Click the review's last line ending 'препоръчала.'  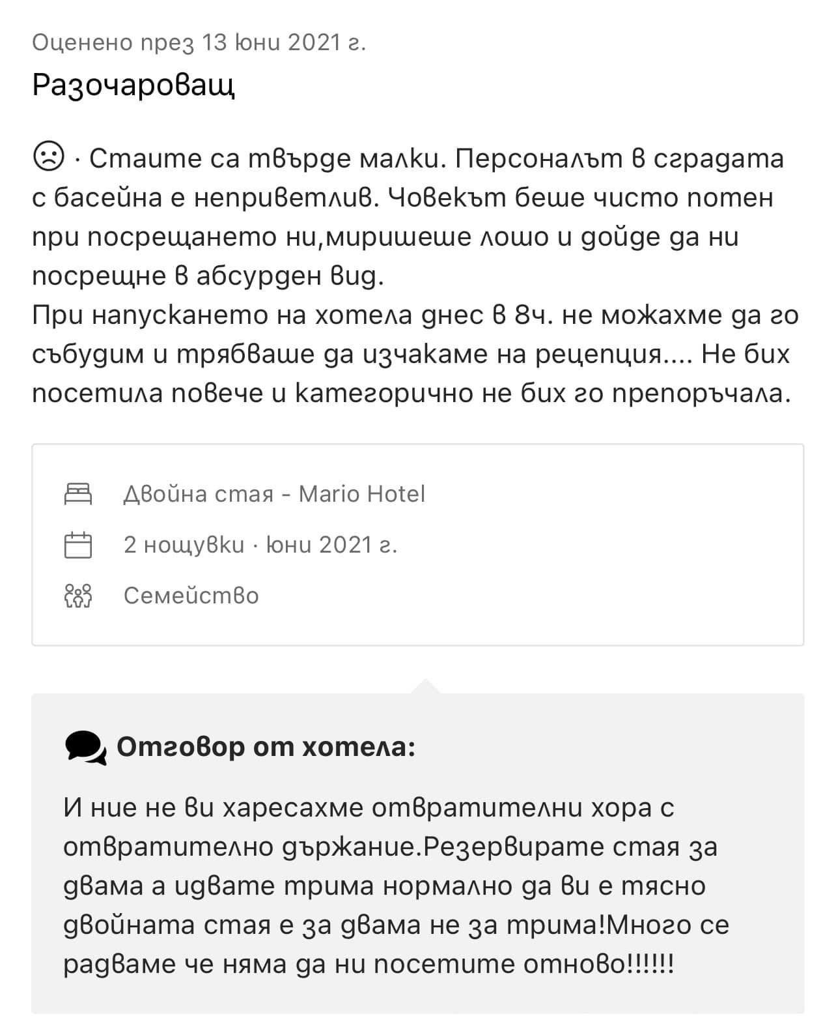411,394
